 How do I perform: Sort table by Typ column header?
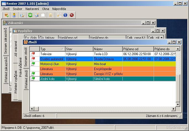click(51, 49)
